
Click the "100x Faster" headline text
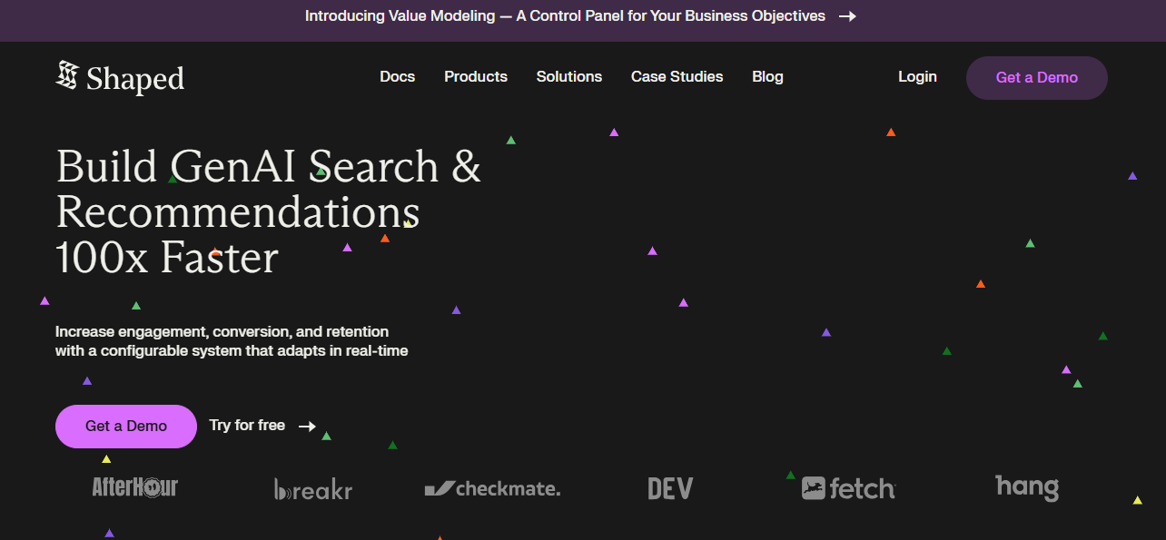(167, 258)
